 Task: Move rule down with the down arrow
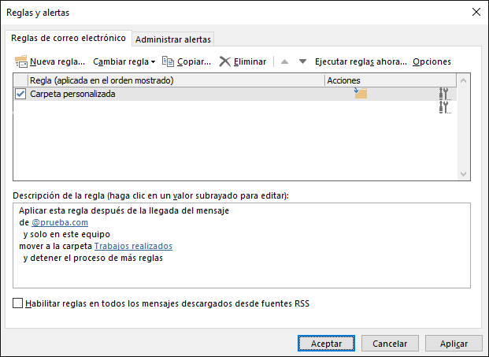click(302, 61)
